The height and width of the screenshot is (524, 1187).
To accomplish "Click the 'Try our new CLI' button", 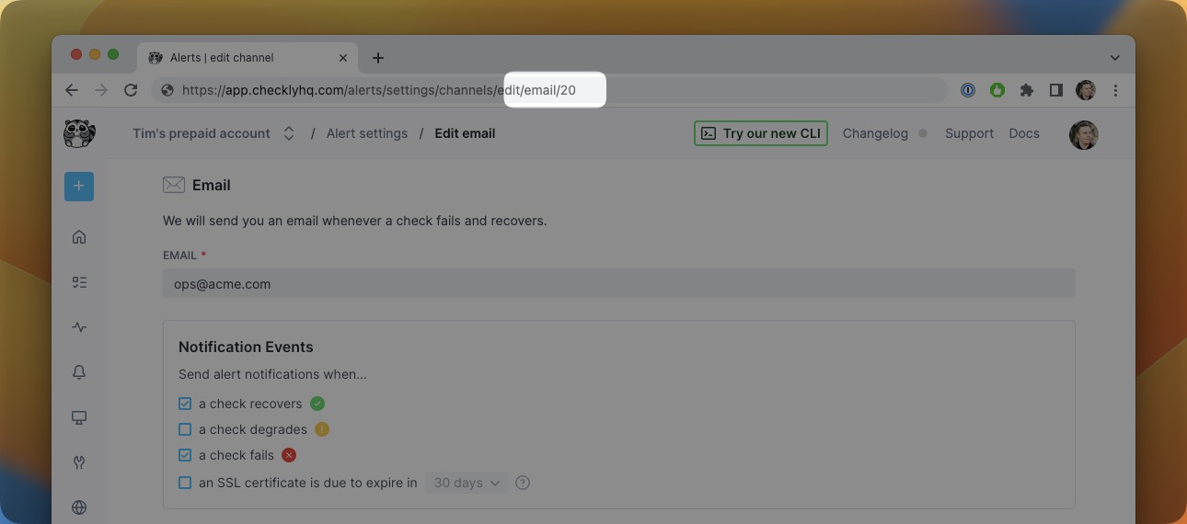I will click(760, 133).
